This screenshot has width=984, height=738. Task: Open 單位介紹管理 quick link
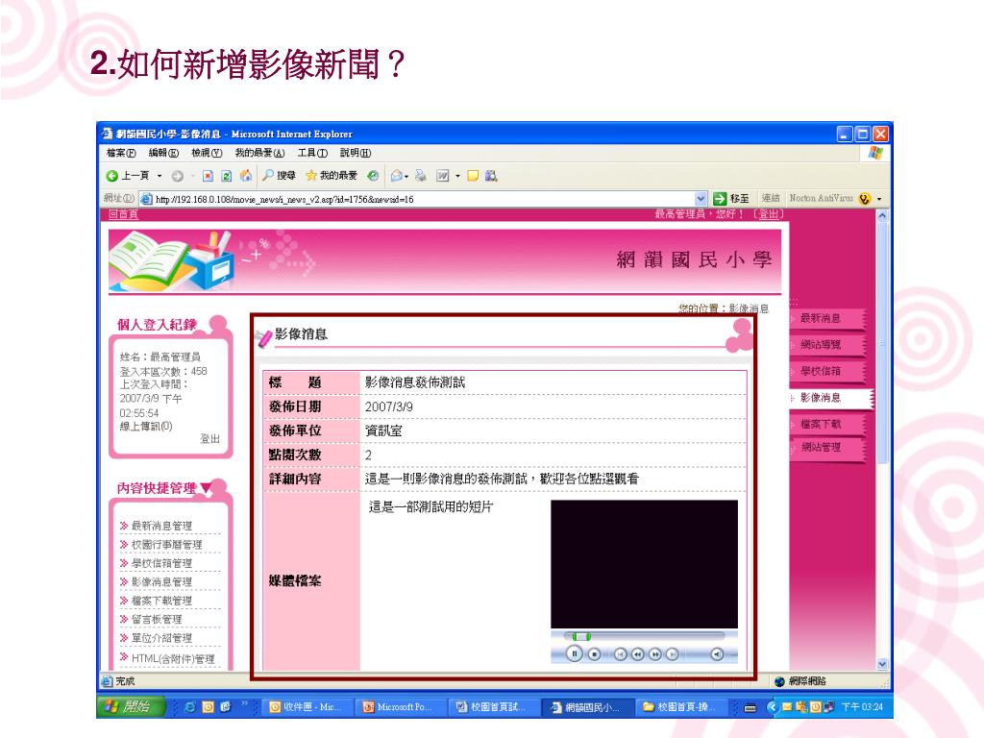[161, 638]
